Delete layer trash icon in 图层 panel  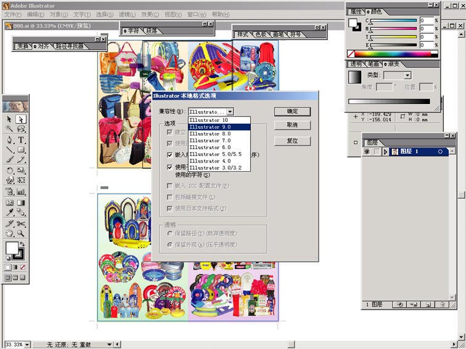tap(442, 305)
